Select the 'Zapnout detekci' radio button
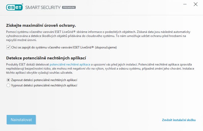The width and height of the screenshot is (203, 131). click(x=8, y=80)
